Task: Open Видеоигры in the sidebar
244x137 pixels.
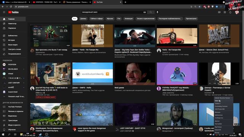Action: [x=13, y=116]
